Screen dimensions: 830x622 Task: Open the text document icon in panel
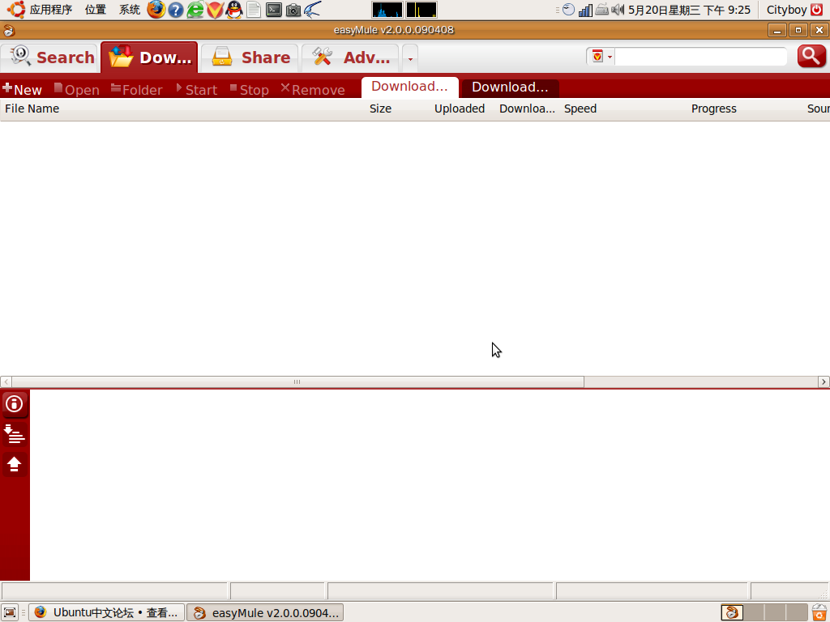point(254,10)
